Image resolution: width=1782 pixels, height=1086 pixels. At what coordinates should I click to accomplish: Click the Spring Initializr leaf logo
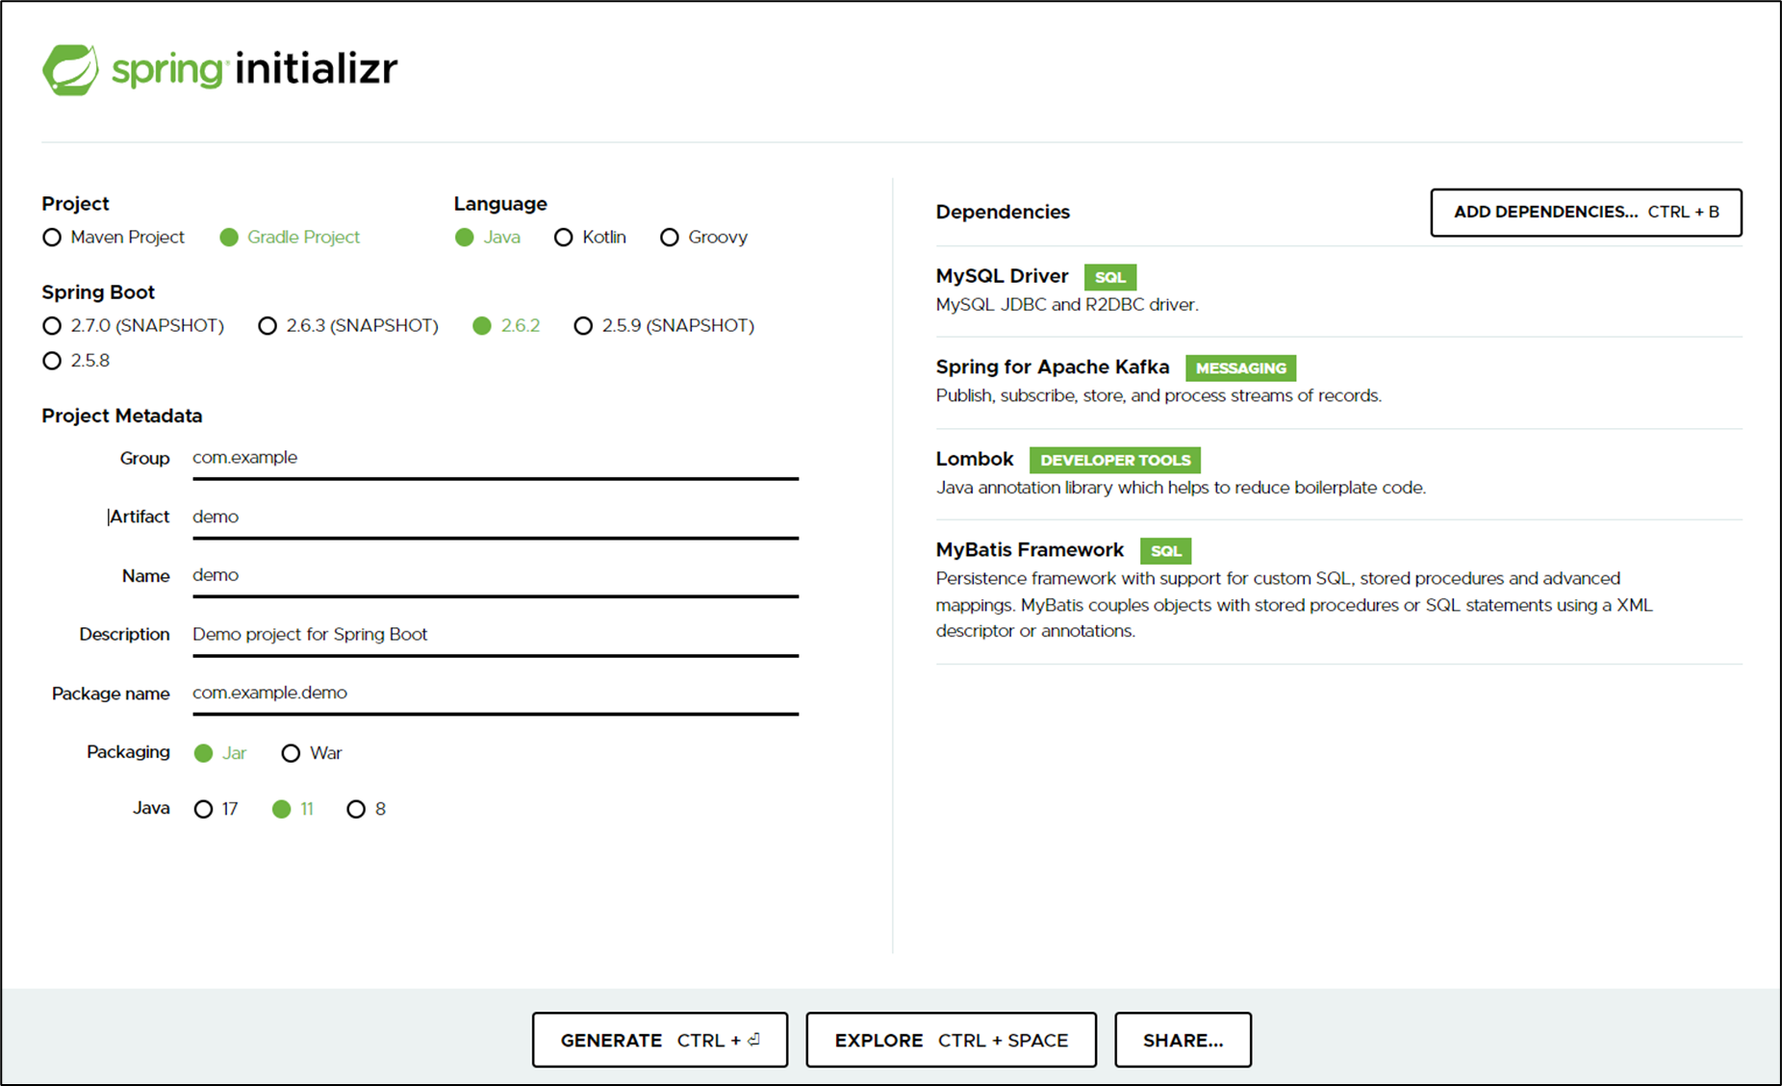click(70, 69)
